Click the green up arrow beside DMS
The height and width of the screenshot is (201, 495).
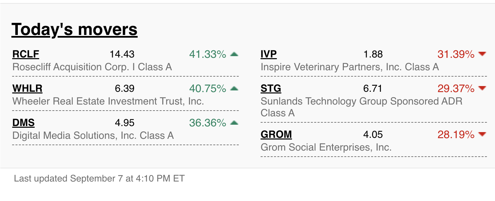tap(234, 123)
